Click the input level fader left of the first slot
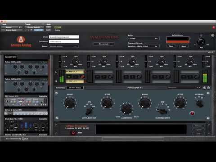216x162 pixels. [60, 61]
